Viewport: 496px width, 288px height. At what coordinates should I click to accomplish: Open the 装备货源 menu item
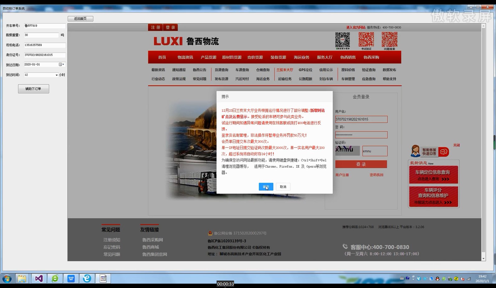point(278,57)
